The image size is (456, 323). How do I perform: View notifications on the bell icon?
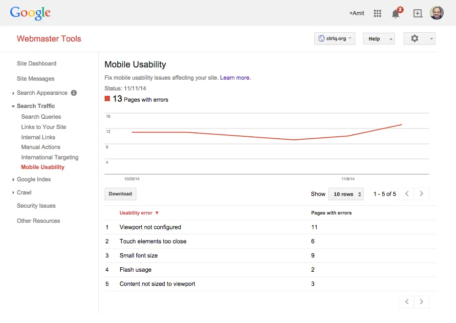click(395, 14)
